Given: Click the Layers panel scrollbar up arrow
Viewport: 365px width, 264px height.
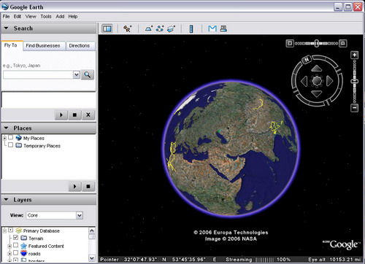Looking at the screenshot, I should click(x=92, y=230).
